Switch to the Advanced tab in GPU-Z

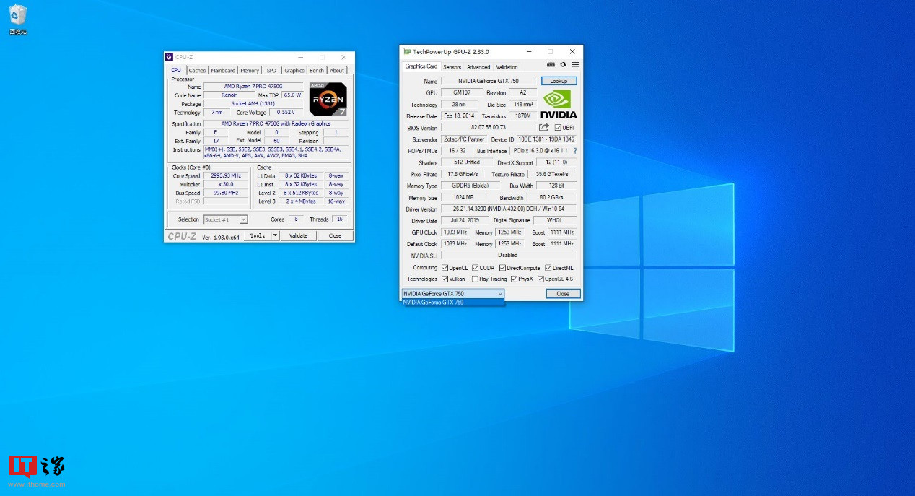478,67
